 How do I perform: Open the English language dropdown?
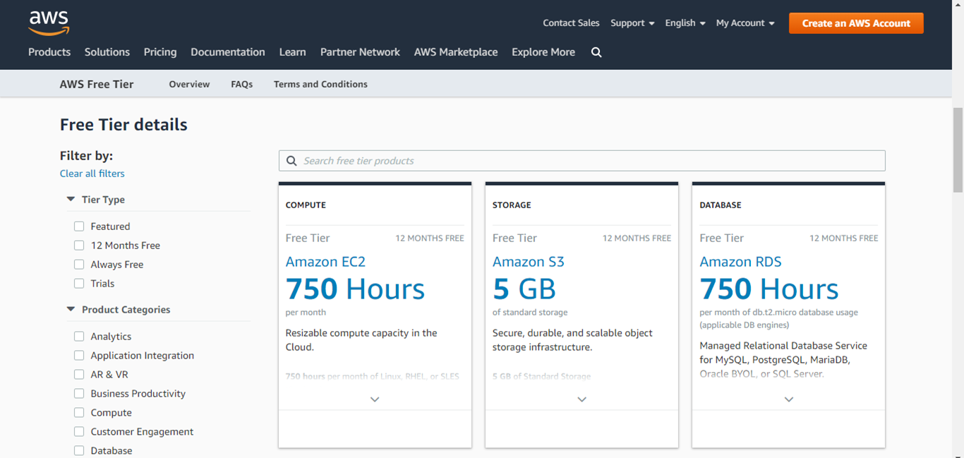click(685, 23)
